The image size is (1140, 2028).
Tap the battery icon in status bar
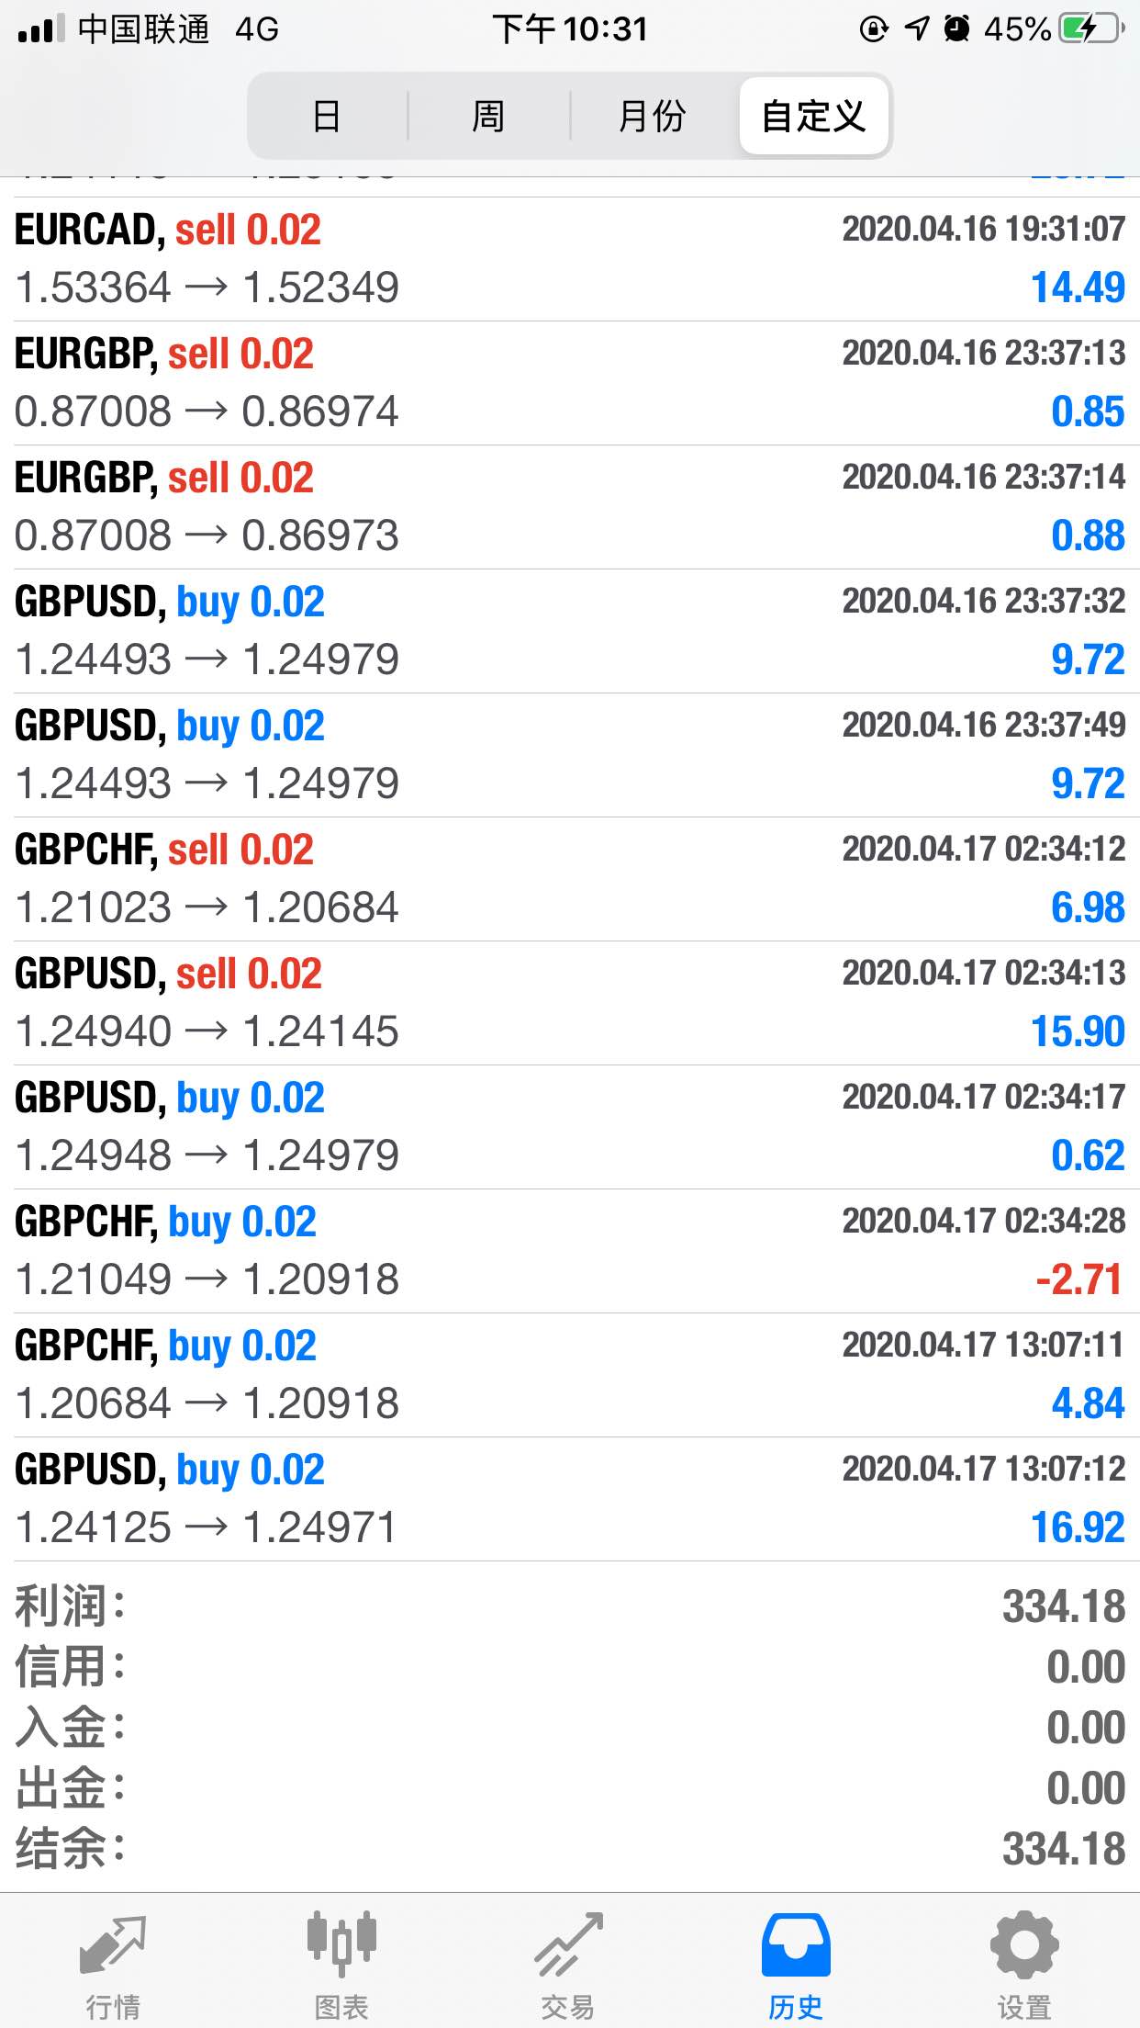pos(1090,29)
